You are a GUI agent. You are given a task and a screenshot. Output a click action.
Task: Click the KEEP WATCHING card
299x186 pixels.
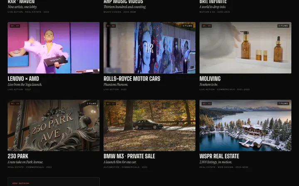pos(54,181)
